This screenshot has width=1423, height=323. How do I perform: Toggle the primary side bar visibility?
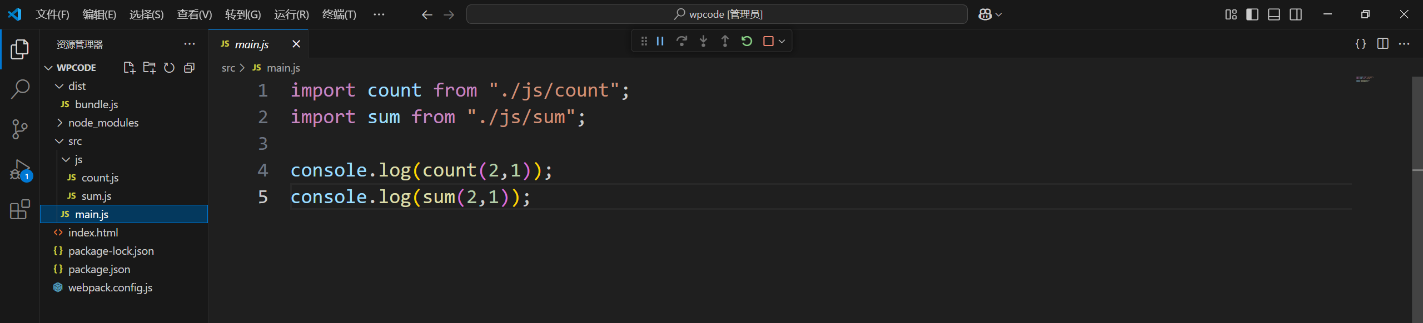[x=1252, y=14]
